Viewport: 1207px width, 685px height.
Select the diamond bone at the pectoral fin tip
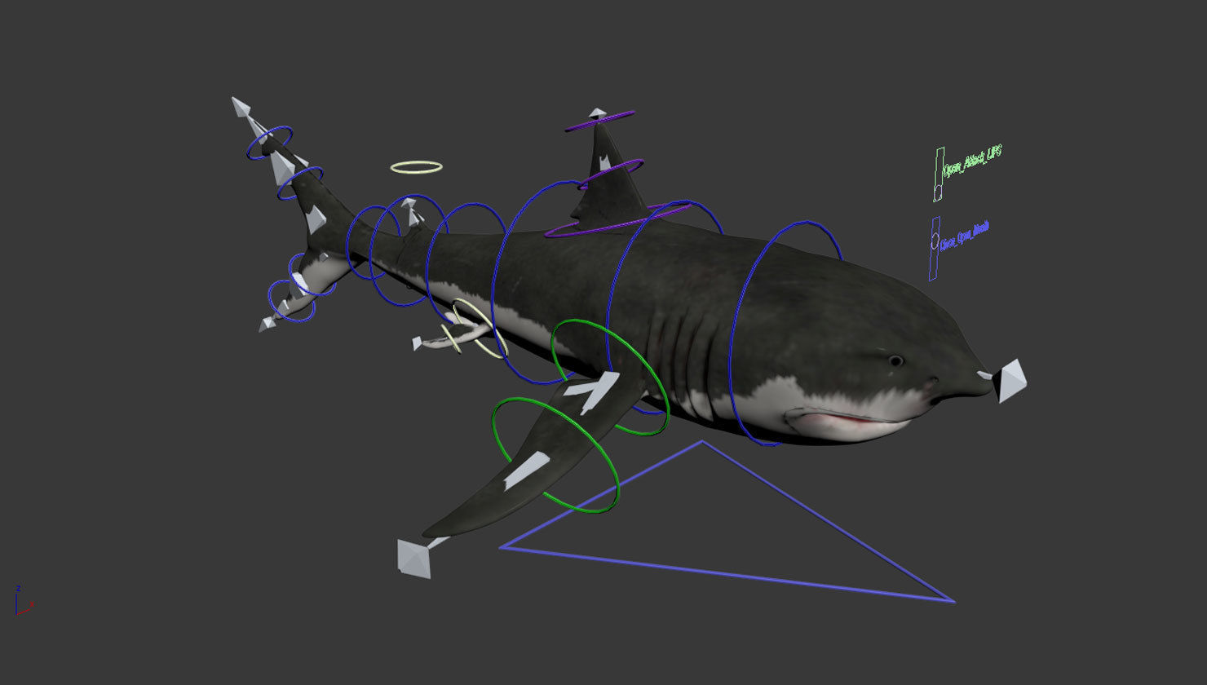(x=414, y=559)
